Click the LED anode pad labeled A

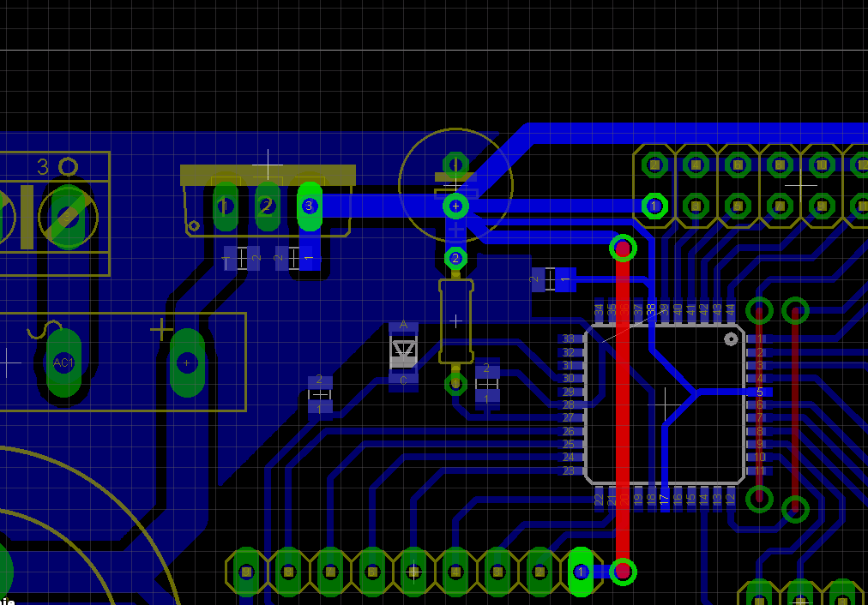(x=404, y=328)
